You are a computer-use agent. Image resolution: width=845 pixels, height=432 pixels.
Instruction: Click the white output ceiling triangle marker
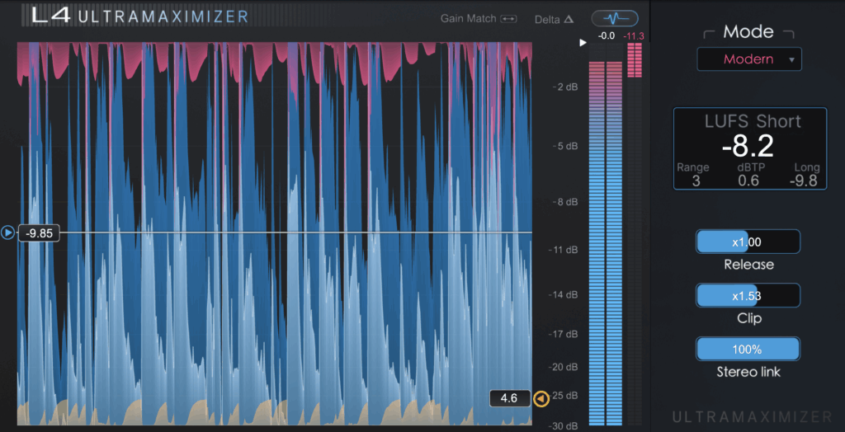(x=583, y=41)
